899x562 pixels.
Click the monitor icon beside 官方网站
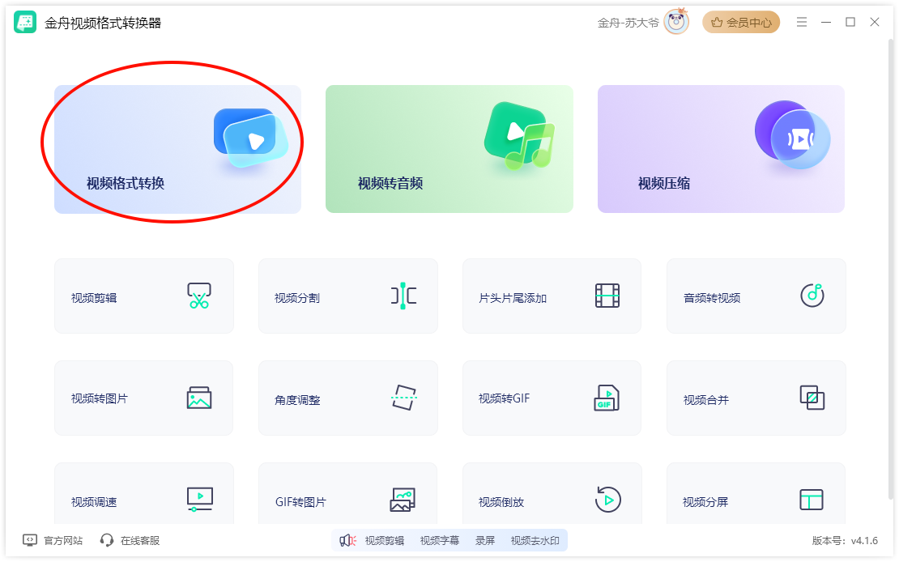click(30, 540)
